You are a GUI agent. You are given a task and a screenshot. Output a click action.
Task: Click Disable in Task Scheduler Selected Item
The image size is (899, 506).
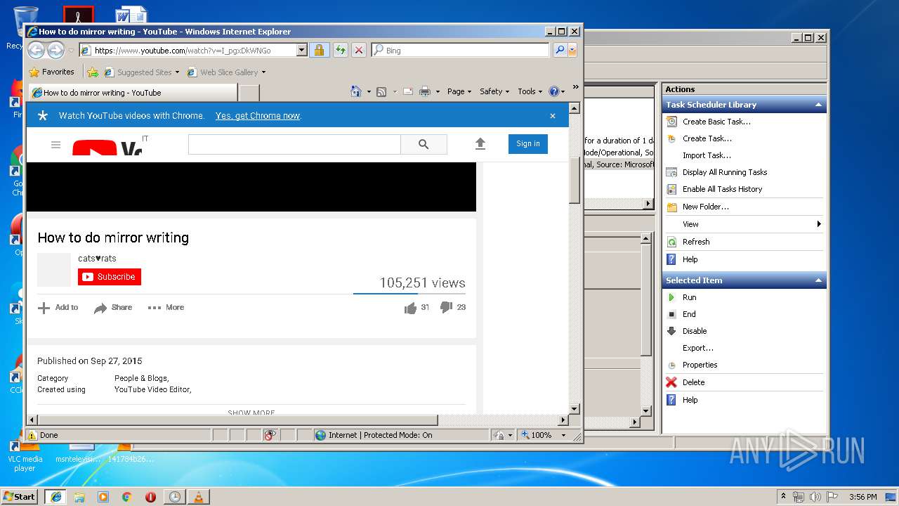pos(695,331)
